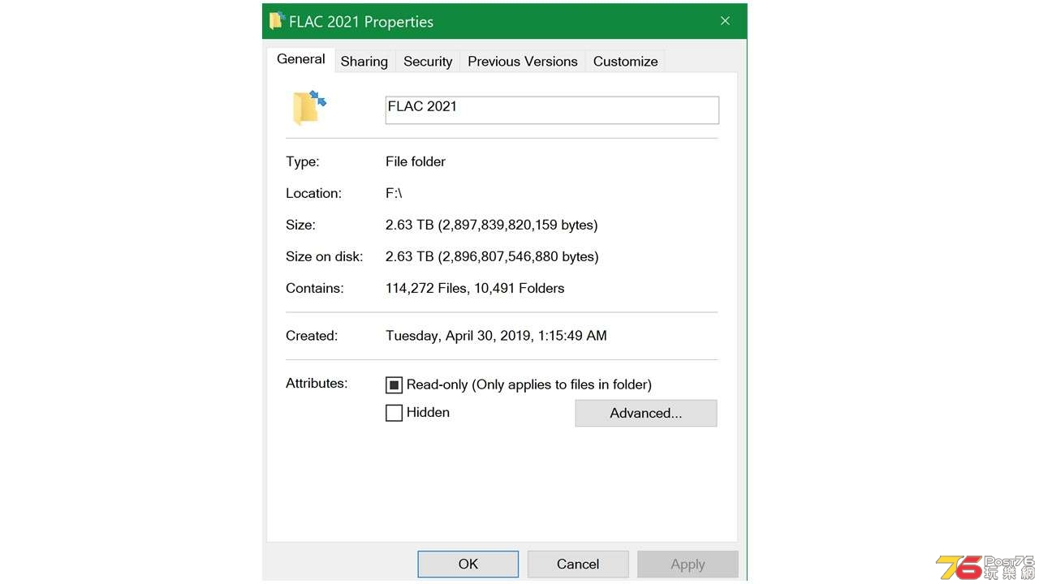
Task: Click the Apply button
Action: [688, 564]
